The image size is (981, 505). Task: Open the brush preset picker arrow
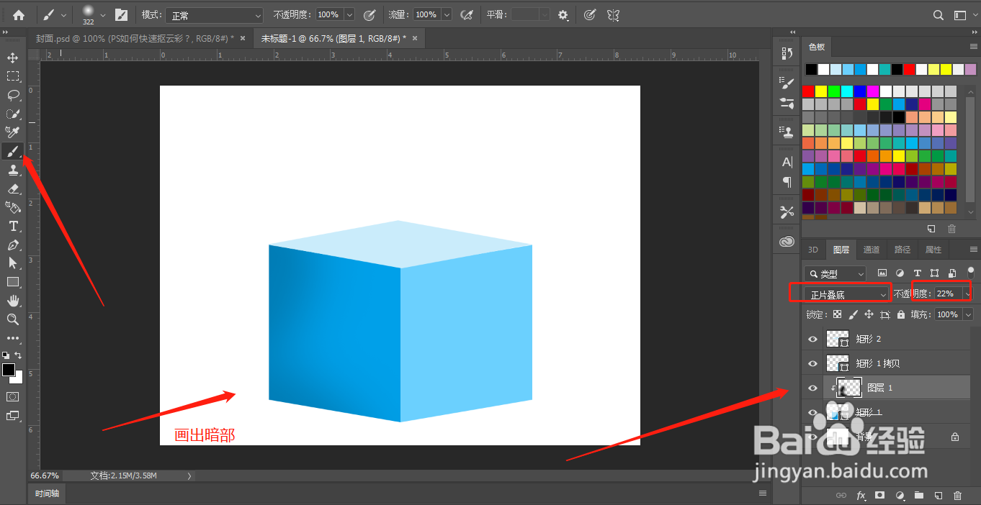click(104, 14)
